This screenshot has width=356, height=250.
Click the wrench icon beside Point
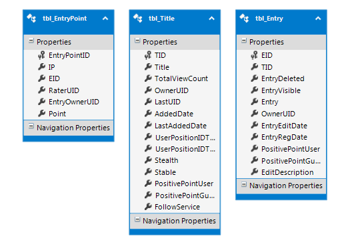[41, 113]
